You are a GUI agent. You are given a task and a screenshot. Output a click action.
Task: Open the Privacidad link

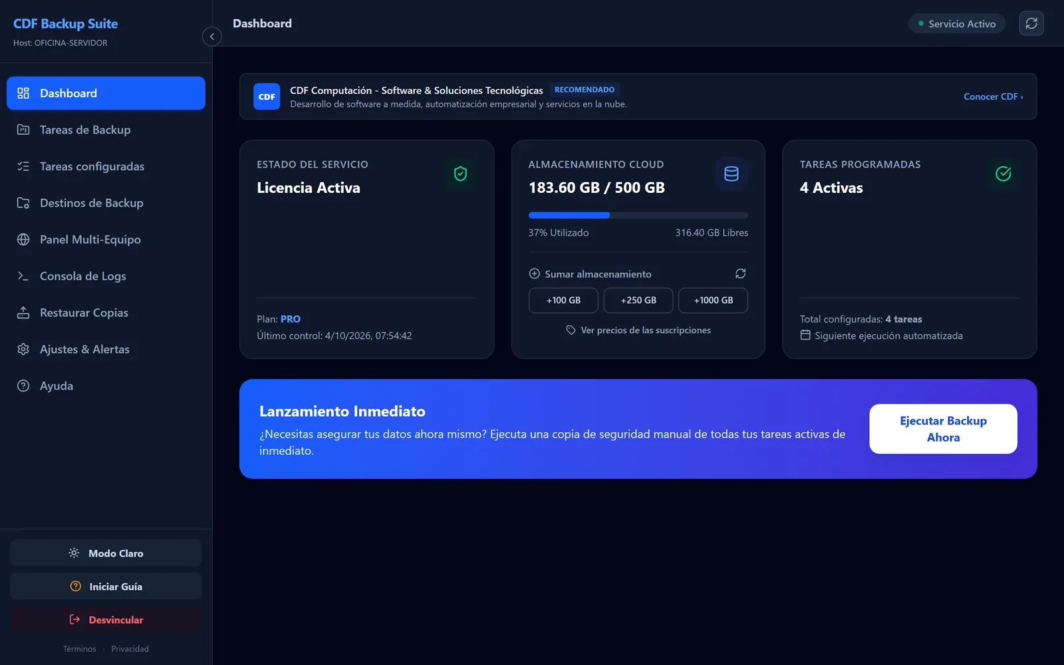point(130,649)
